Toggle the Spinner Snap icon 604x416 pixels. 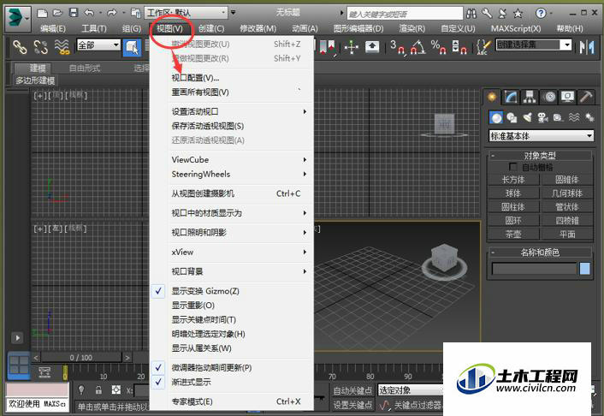point(459,47)
